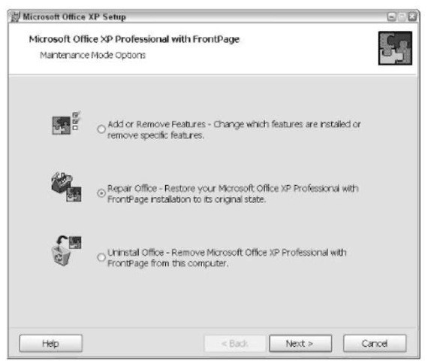Click the Office puzzle logo in header
This screenshot has width=434, height=361.
[x=395, y=48]
